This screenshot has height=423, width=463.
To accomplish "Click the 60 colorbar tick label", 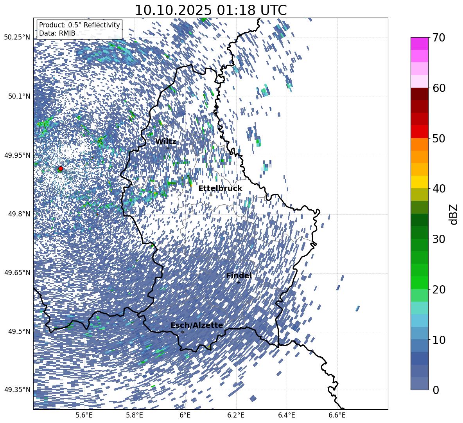I will (x=439, y=88).
